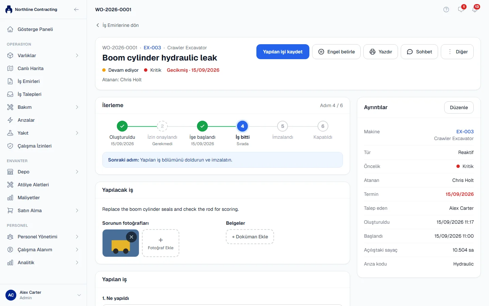
Task: Open chat messages icon with badge 1
Action: pyautogui.click(x=461, y=9)
